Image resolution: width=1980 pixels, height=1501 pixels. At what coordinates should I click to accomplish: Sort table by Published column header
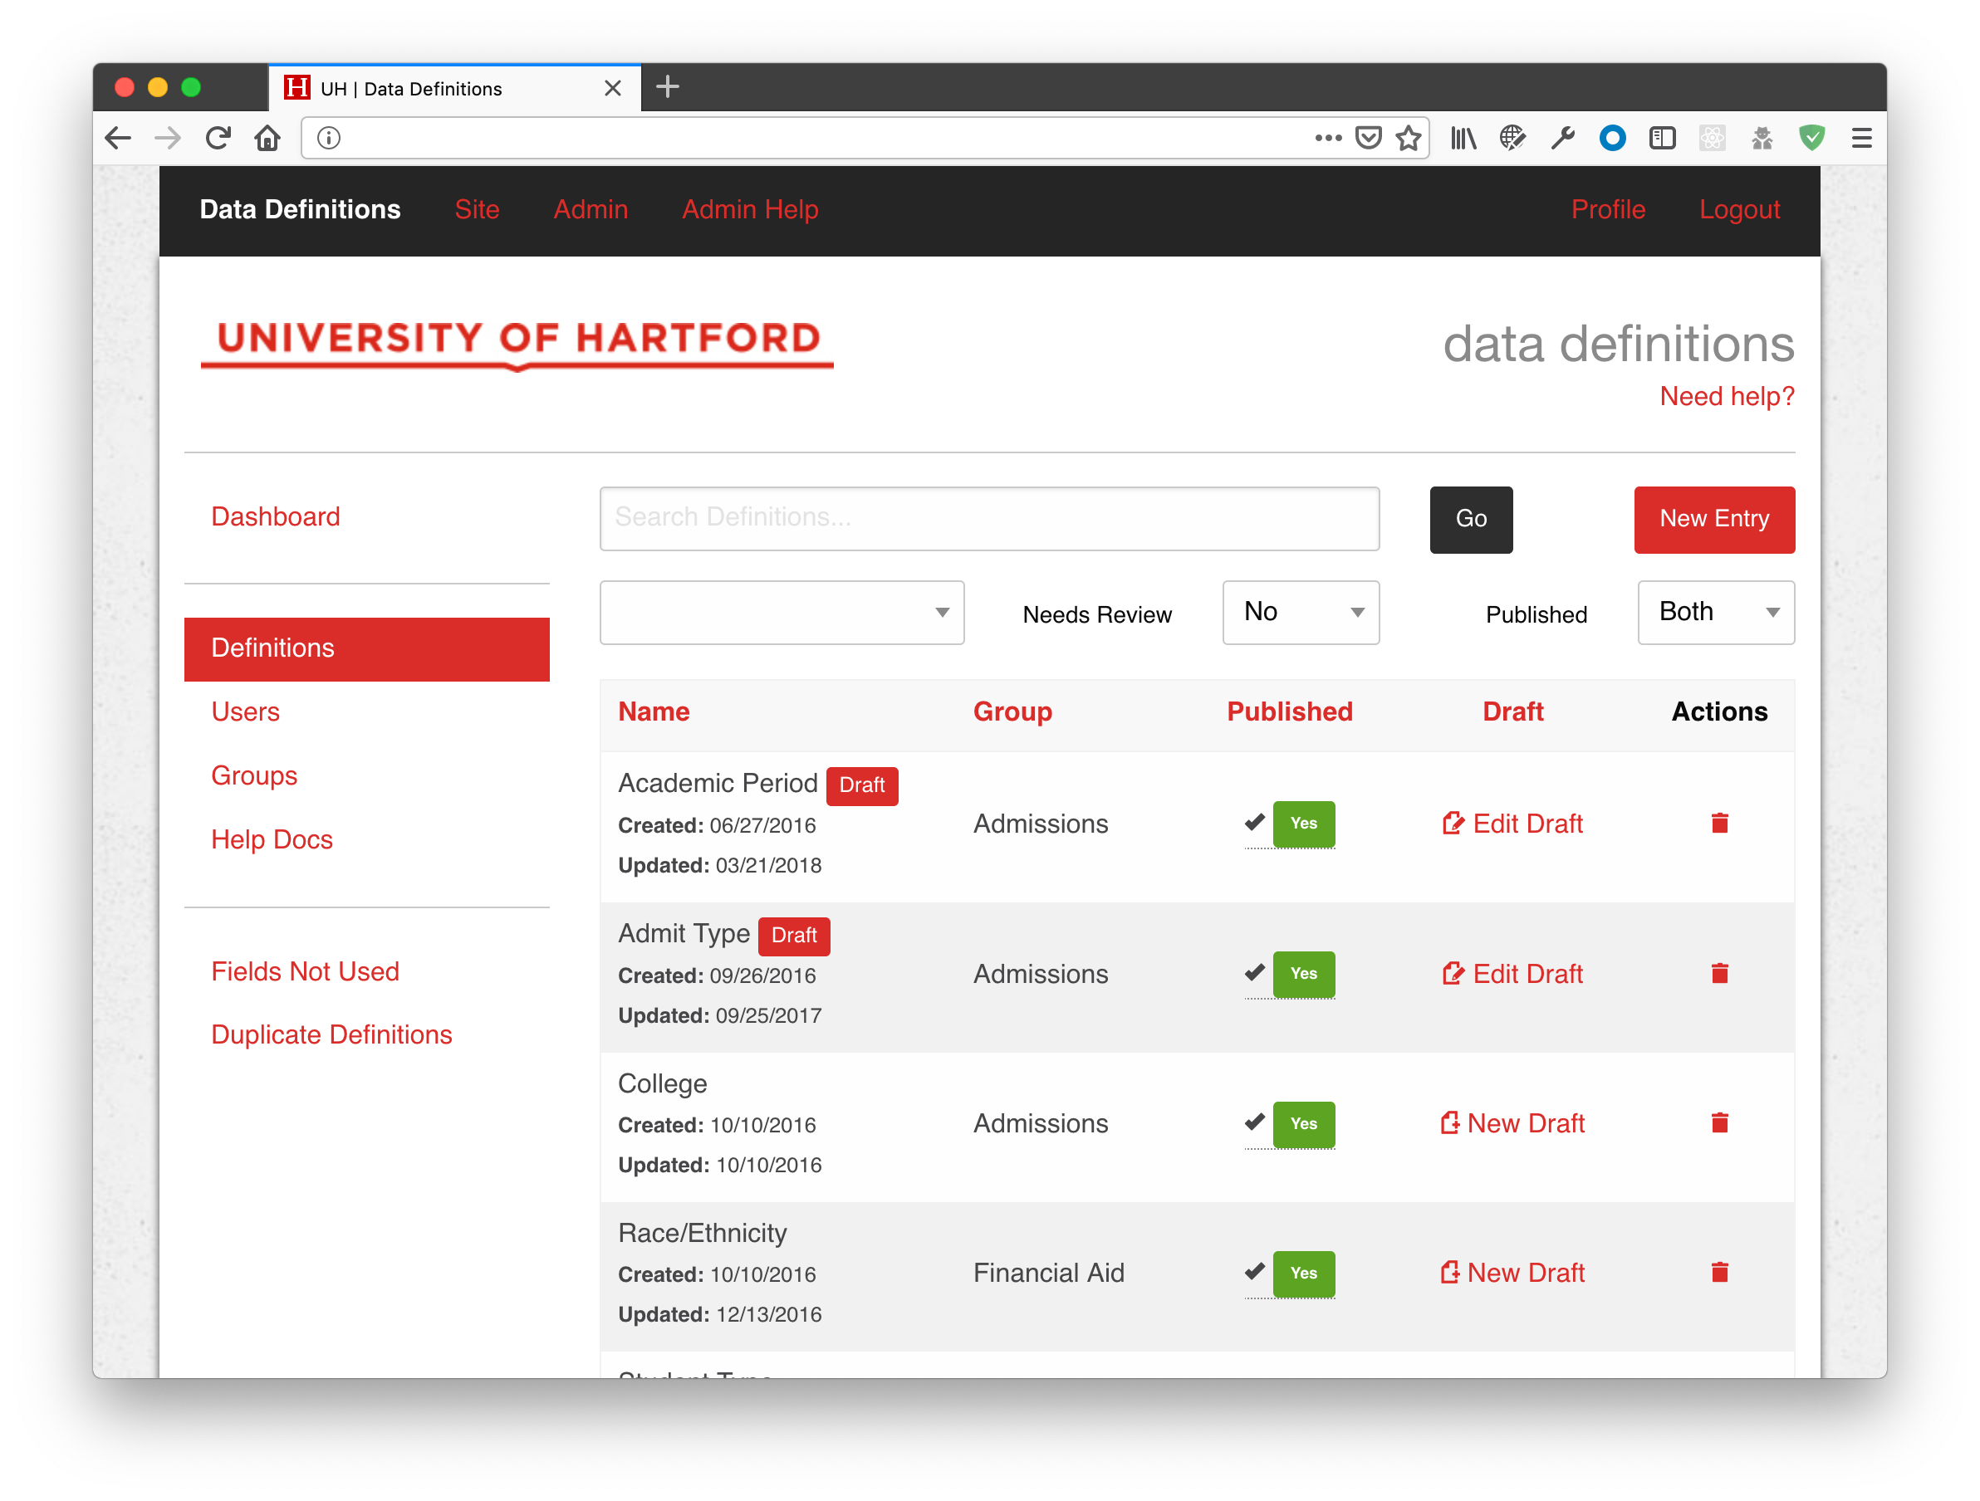(x=1290, y=712)
